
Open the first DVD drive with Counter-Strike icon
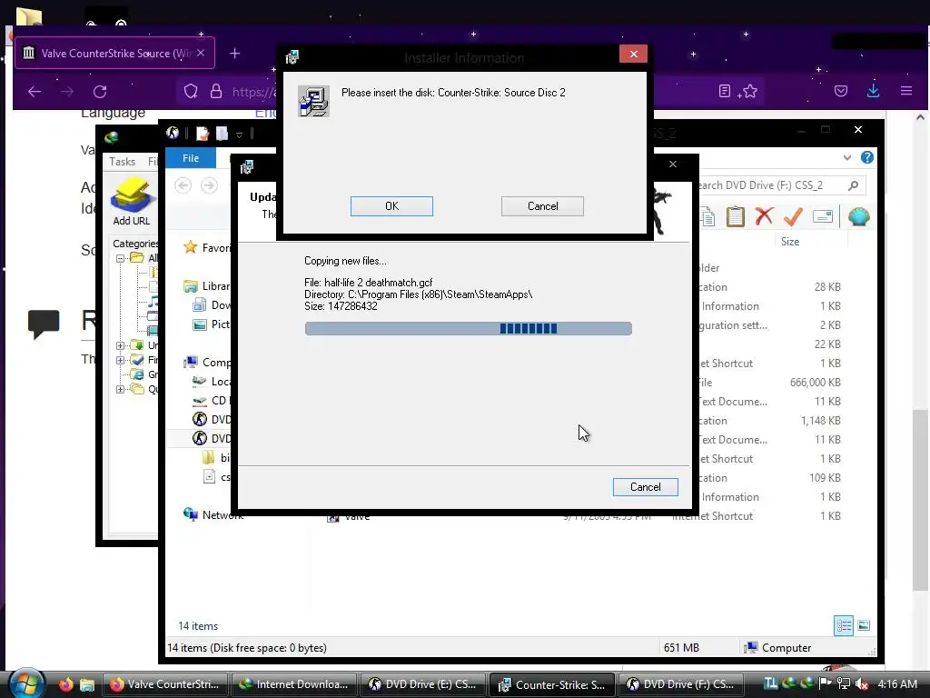point(211,419)
